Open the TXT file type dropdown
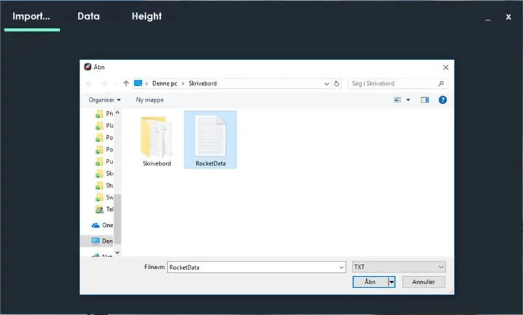Screen dimensions: 523x315 click(399, 267)
